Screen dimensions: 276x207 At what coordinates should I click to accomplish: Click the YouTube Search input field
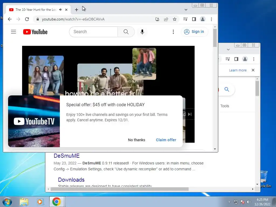click(x=93, y=32)
